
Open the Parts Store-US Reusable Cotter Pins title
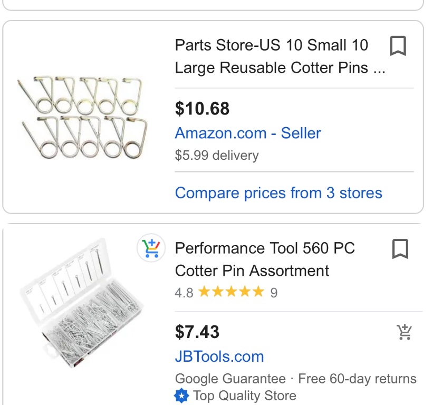point(280,56)
